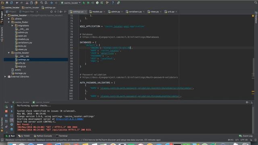Click the Forward navigation arrow icon

[x=56, y=3]
